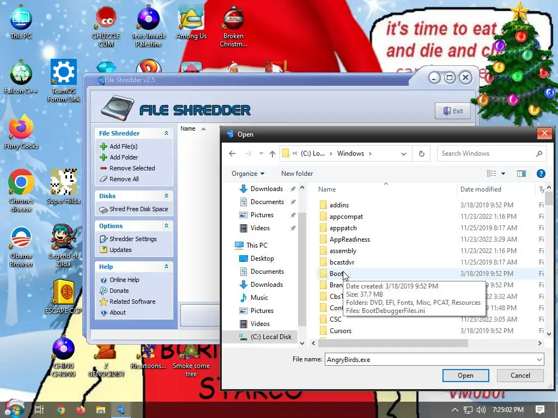Click New folder in Open dialog

pos(297,174)
